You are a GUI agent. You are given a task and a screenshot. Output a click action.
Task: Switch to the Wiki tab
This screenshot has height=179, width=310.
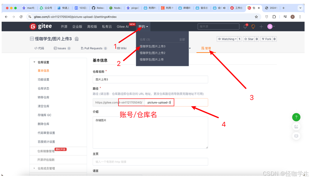(122, 48)
